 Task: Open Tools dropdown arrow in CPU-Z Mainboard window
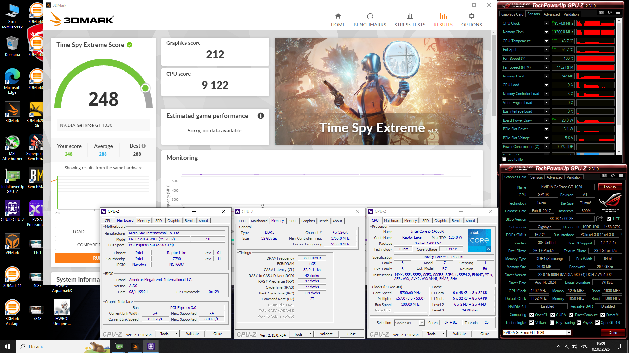point(176,334)
